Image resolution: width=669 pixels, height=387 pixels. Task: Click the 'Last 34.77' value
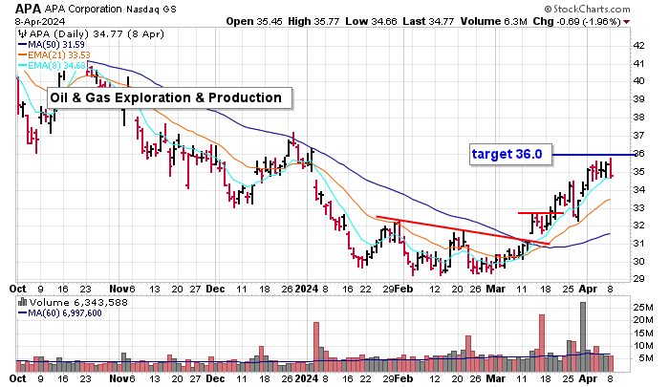click(x=428, y=21)
